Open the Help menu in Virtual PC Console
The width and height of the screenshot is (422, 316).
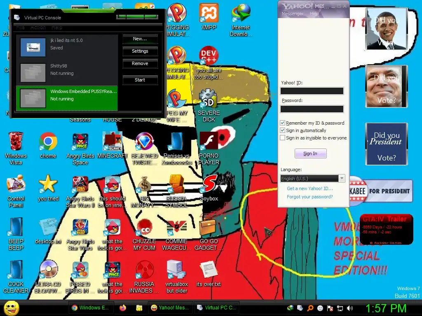coord(57,28)
